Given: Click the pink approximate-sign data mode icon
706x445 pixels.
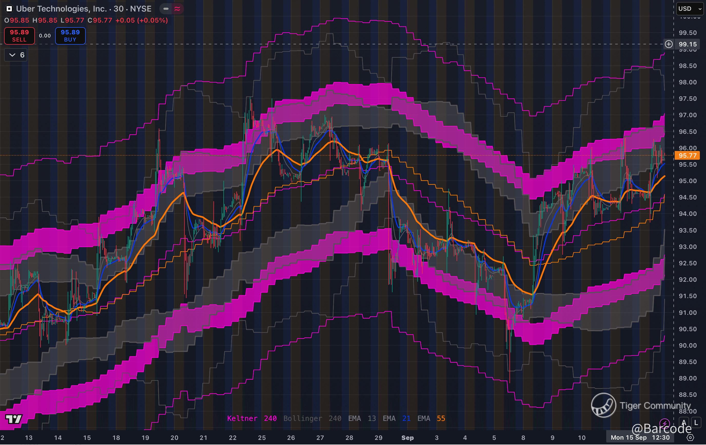Looking at the screenshot, I should (177, 9).
